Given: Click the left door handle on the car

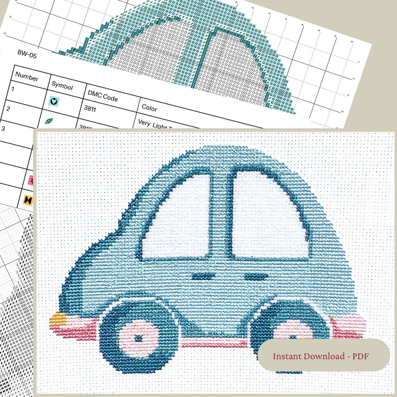Looking at the screenshot, I should coord(200,277).
